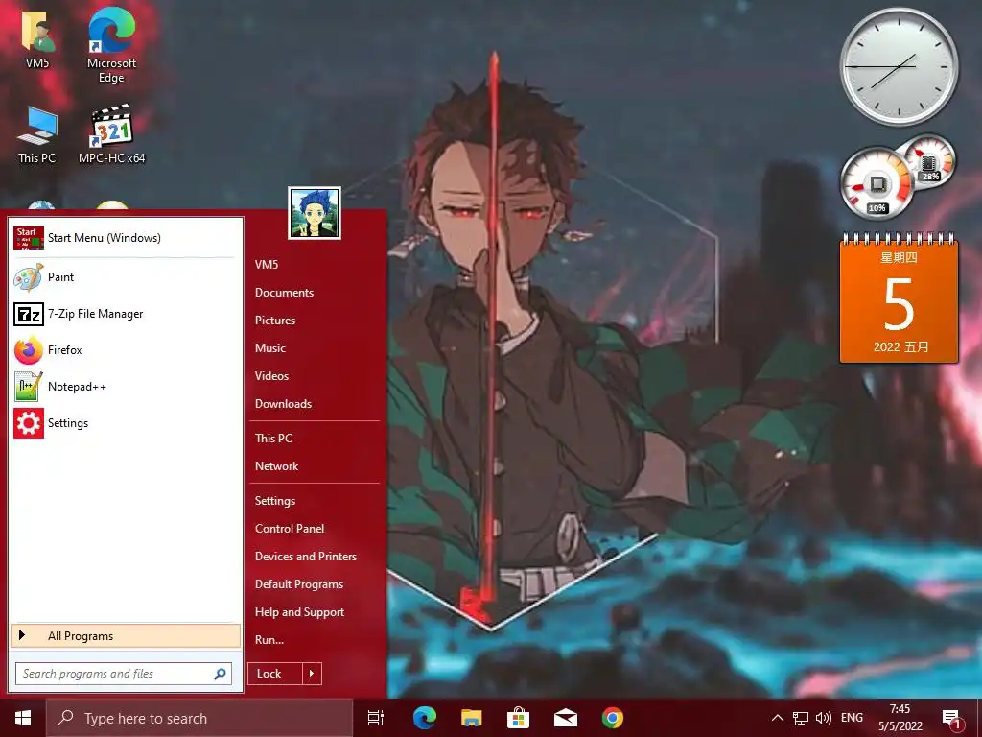Viewport: 982px width, 737px height.
Task: Click the Windows Start button
Action: 23,718
